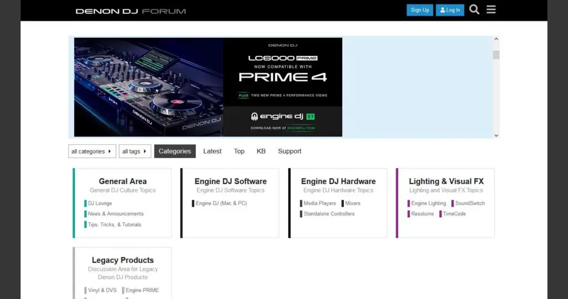Click 'Engine DJ Software Topics' description text
The width and height of the screenshot is (568, 299).
(x=230, y=190)
